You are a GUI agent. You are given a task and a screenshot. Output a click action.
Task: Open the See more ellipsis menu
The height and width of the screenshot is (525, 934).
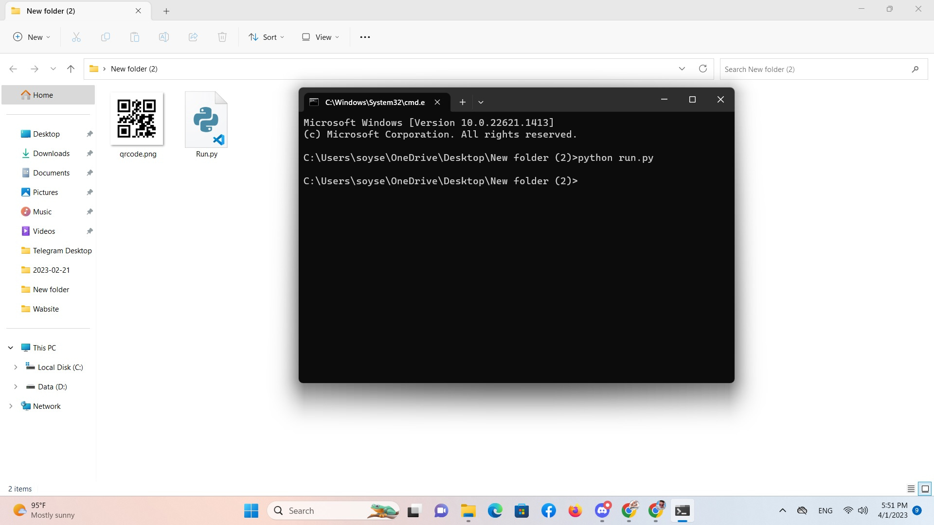(x=365, y=37)
